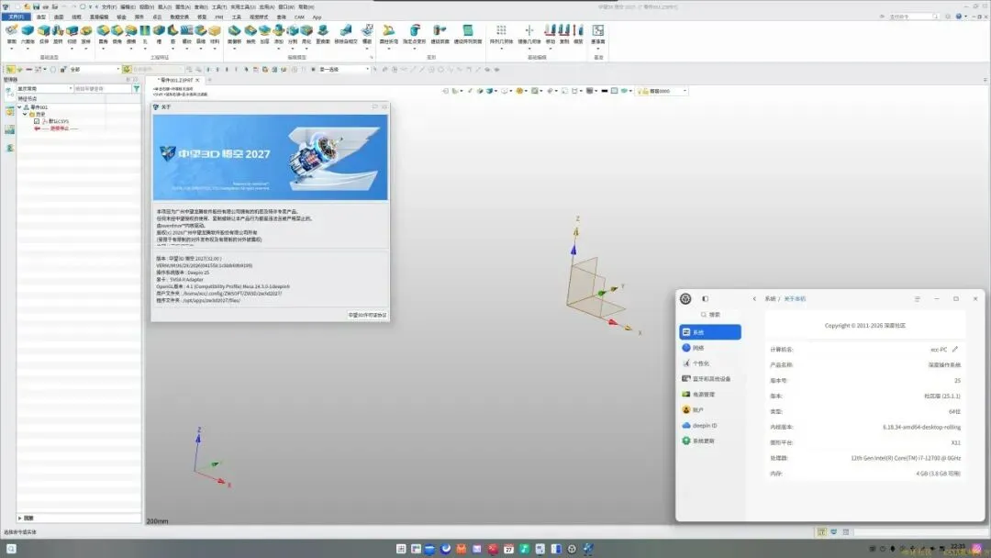
Task: Select the 旋转 revolve tool
Action: click(58, 34)
